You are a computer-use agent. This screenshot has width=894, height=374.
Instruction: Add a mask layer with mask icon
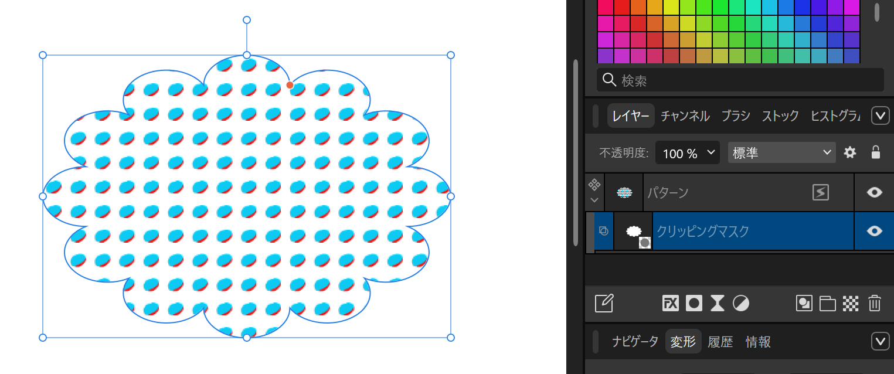[694, 303]
